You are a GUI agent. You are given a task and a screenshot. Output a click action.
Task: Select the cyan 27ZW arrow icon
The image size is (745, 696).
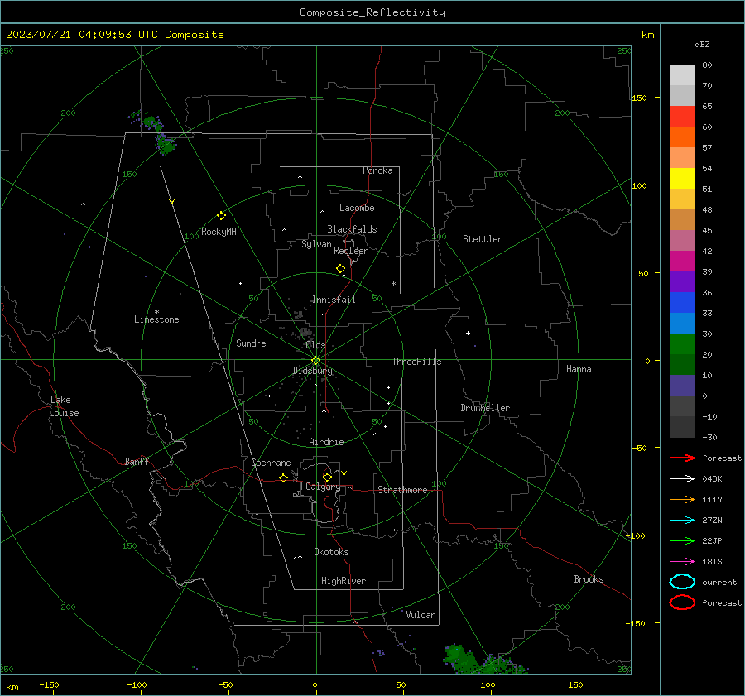[682, 521]
